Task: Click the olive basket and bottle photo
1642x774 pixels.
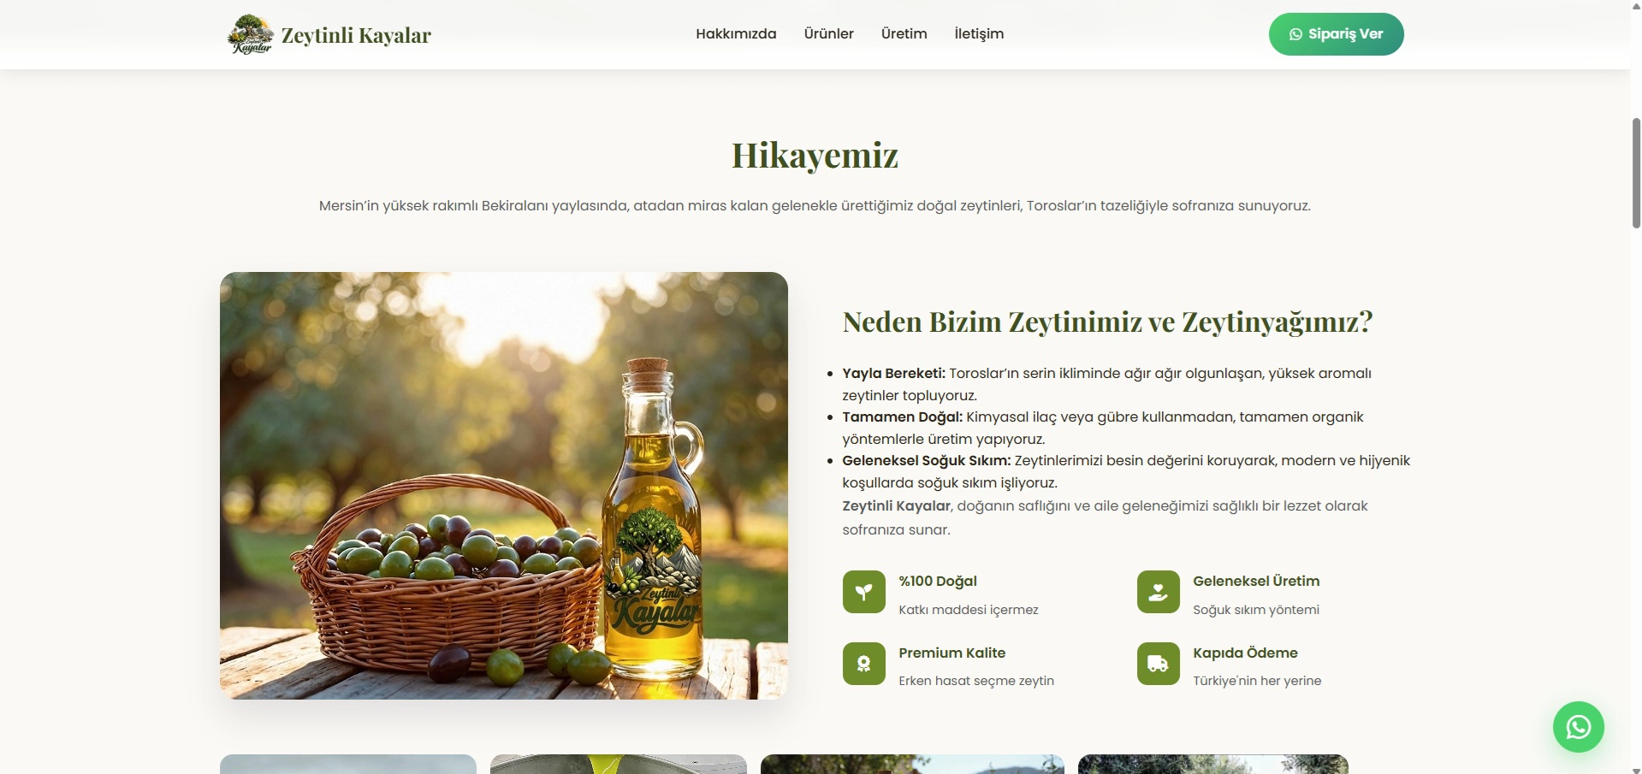Action: (x=503, y=486)
